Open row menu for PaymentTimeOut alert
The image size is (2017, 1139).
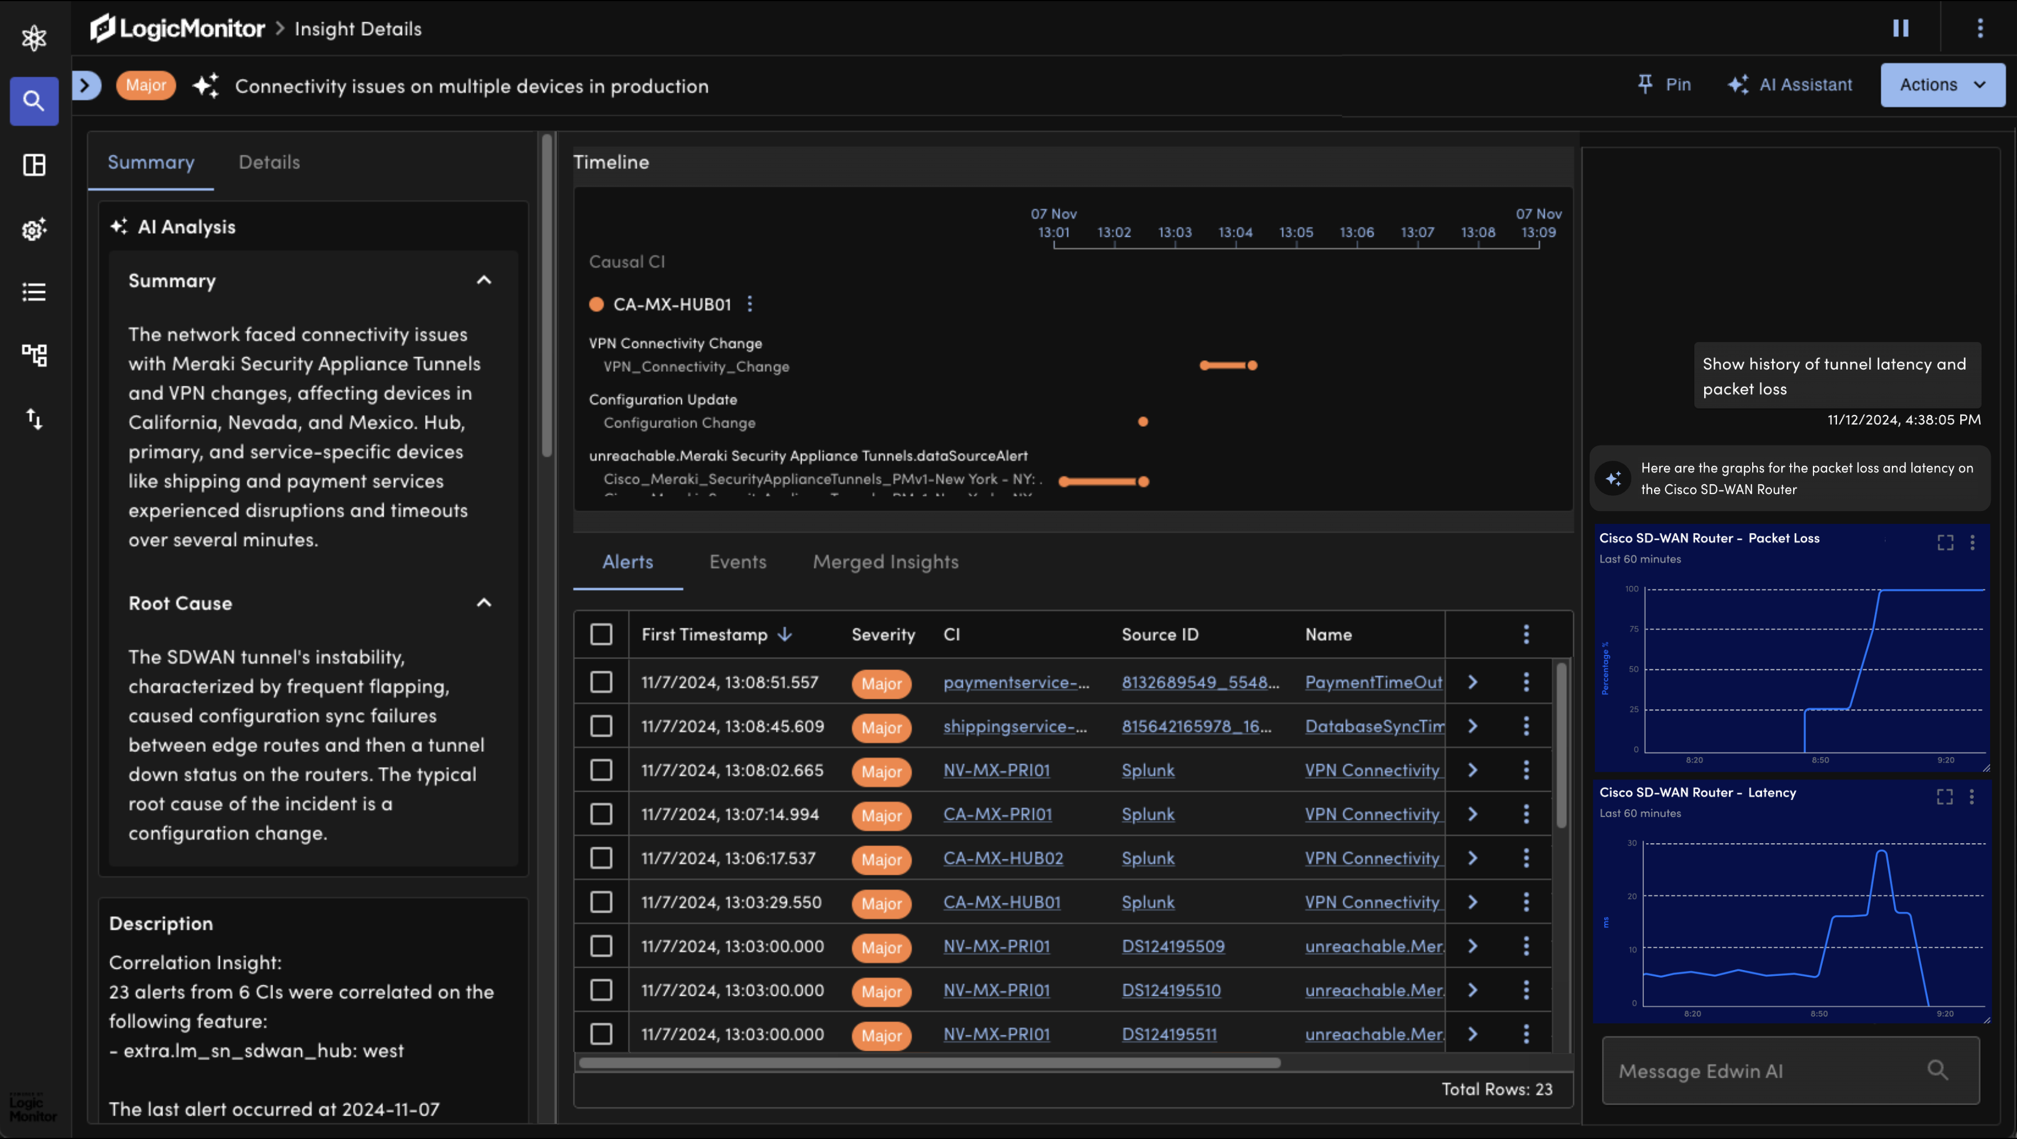click(x=1526, y=682)
